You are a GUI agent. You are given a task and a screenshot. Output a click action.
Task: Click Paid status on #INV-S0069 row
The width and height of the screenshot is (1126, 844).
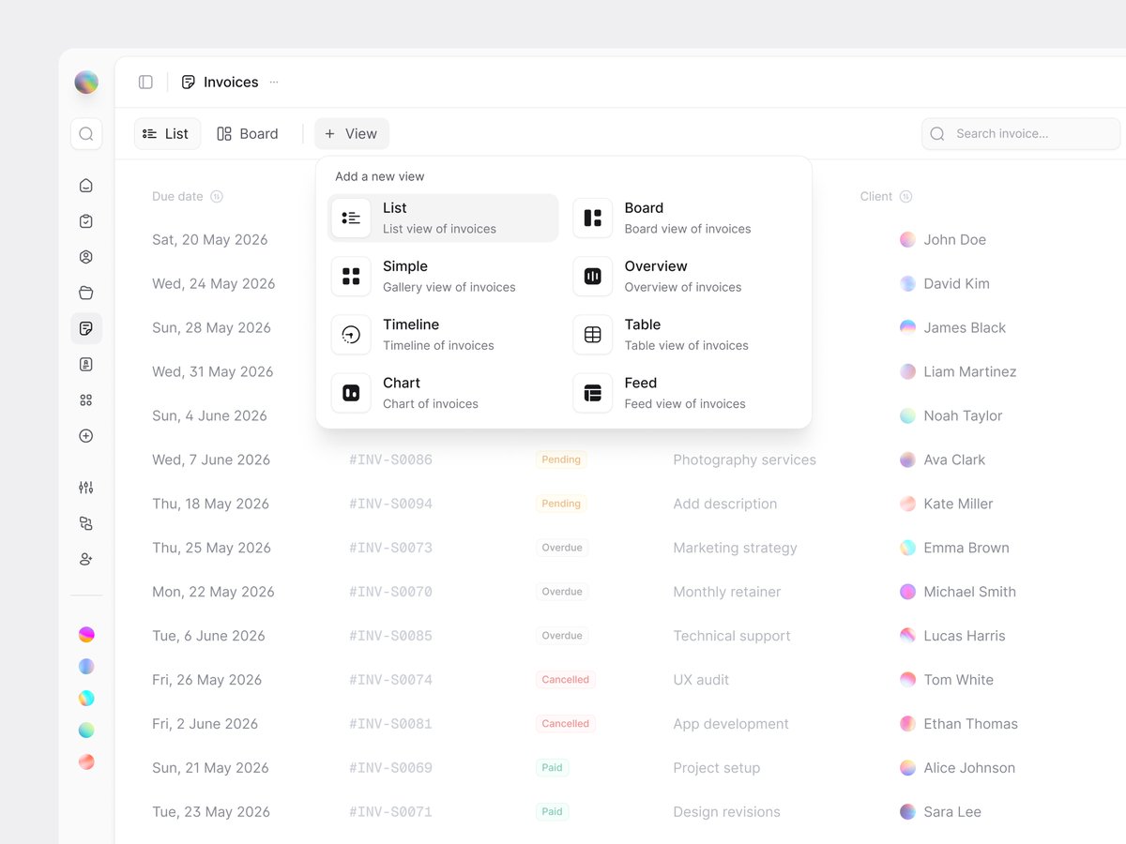pyautogui.click(x=553, y=768)
